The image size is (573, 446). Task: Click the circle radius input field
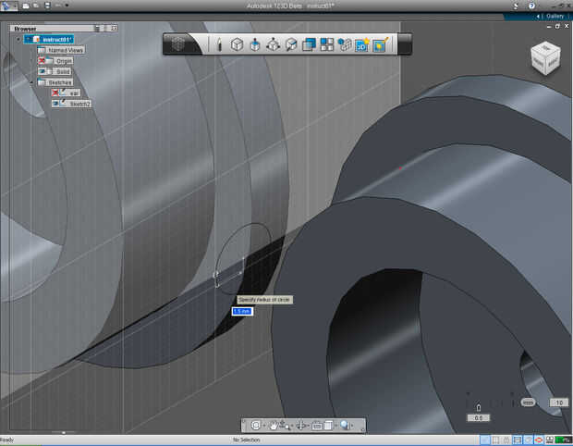tap(241, 311)
